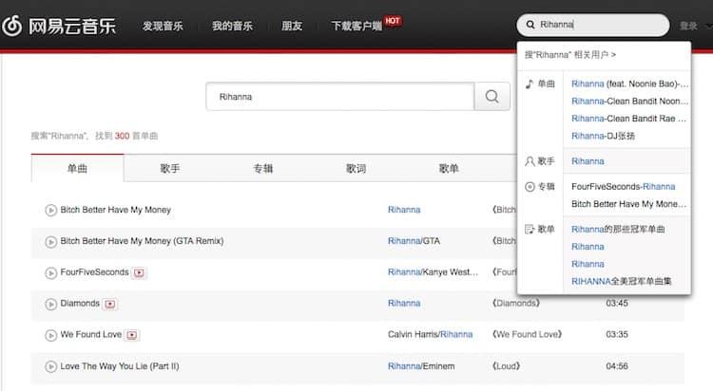
Task: Go to 我的音乐 in navigation bar
Action: point(234,26)
